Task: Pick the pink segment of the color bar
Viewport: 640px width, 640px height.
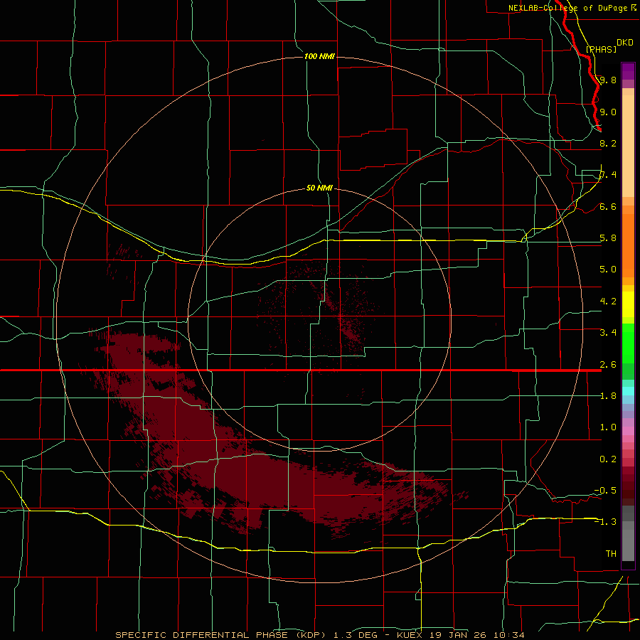Action: (628, 431)
